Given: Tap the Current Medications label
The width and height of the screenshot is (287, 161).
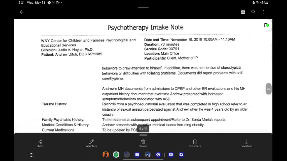Looking at the screenshot, I should (59, 130).
